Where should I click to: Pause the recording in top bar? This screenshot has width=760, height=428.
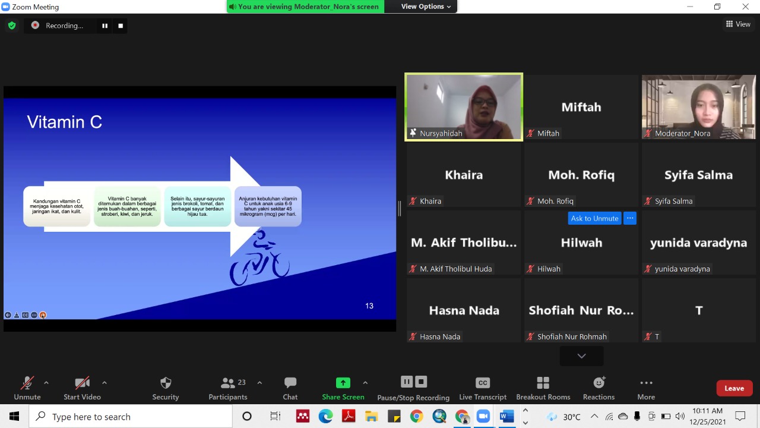(x=104, y=26)
